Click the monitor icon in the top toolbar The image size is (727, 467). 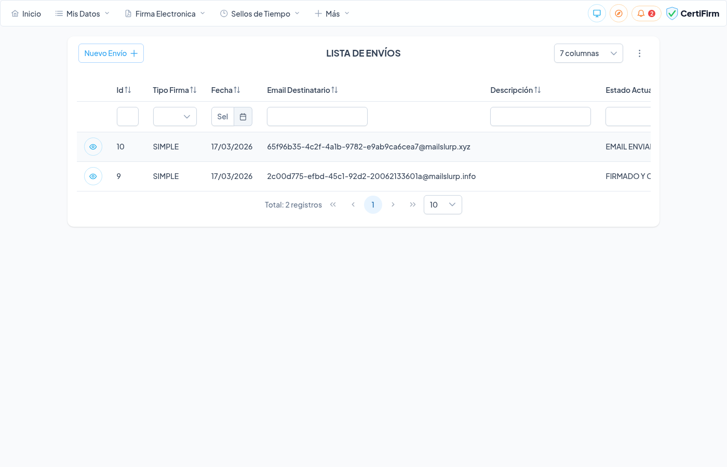[x=596, y=13]
